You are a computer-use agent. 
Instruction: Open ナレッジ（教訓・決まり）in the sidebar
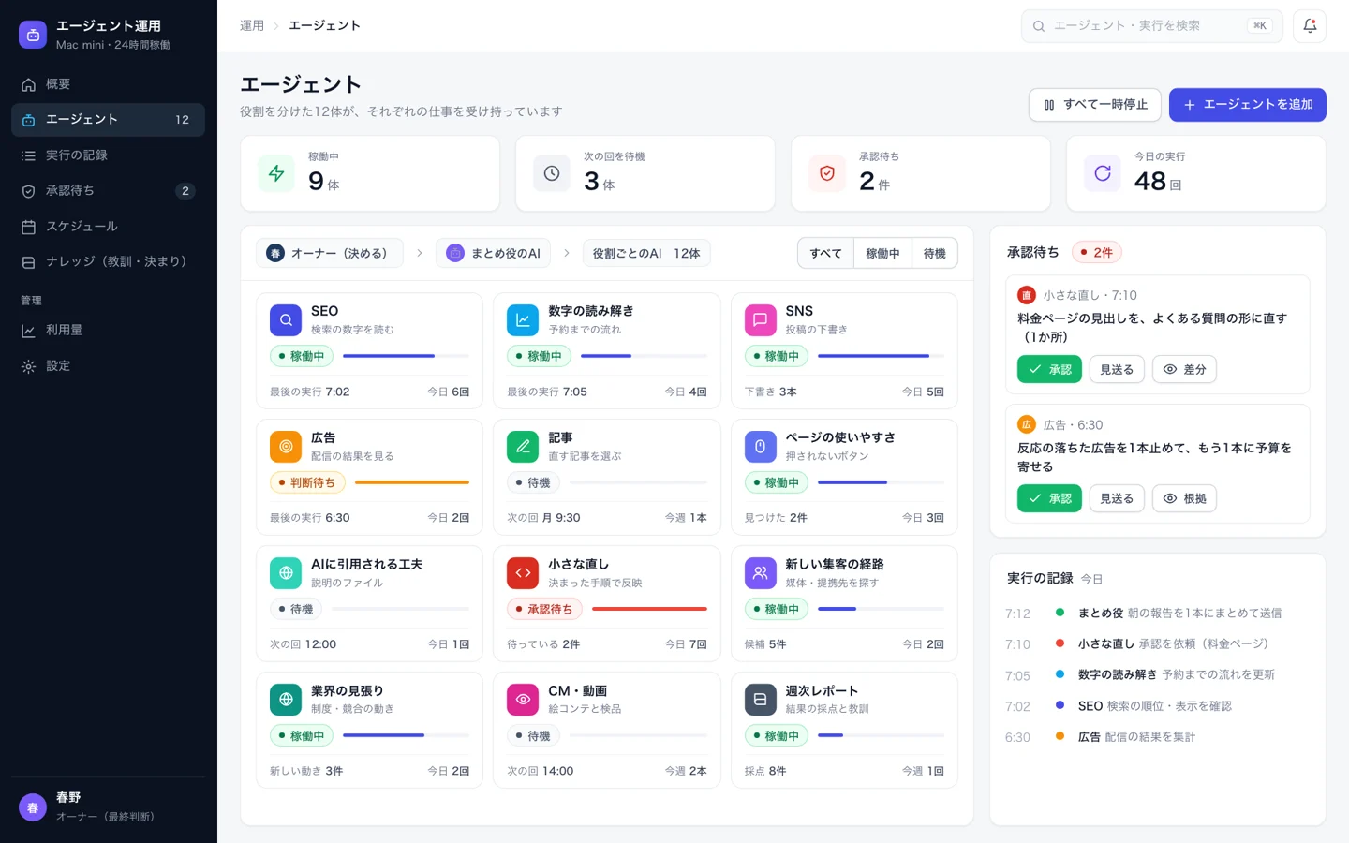click(x=108, y=262)
